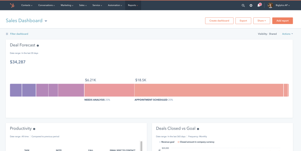Viewport: 301px width, 151px height.
Task: Select the Appointment Scheduled bar segment
Action: tap(209, 90)
